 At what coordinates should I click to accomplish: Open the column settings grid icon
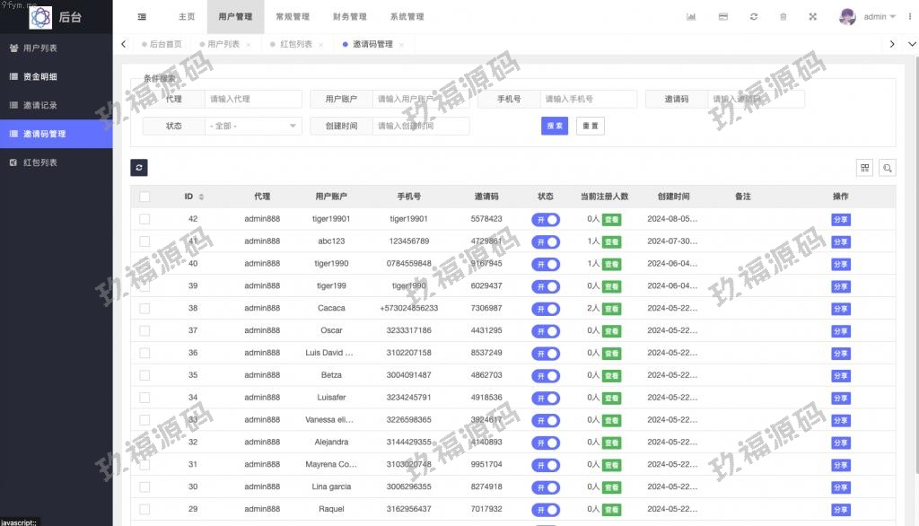coord(865,168)
